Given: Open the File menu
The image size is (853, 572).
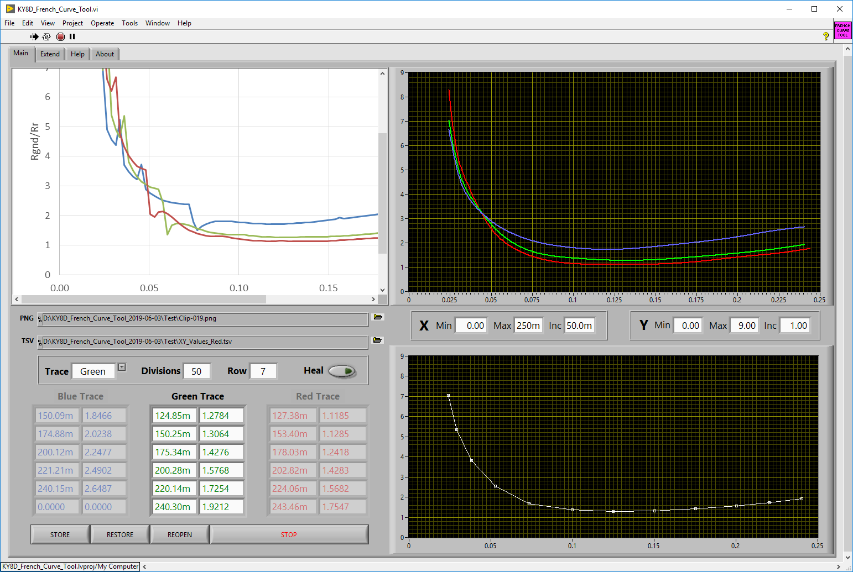Looking at the screenshot, I should point(9,23).
